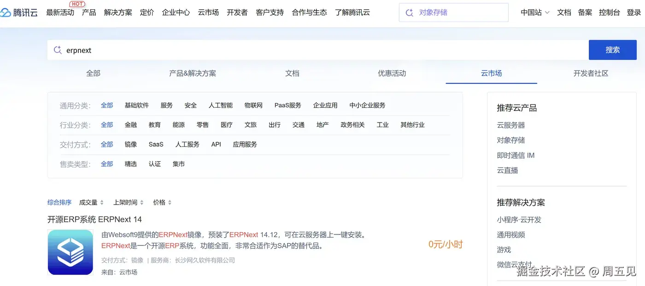Switch to the 文档 results tab
Image resolution: width=645 pixels, height=286 pixels.
click(x=292, y=73)
